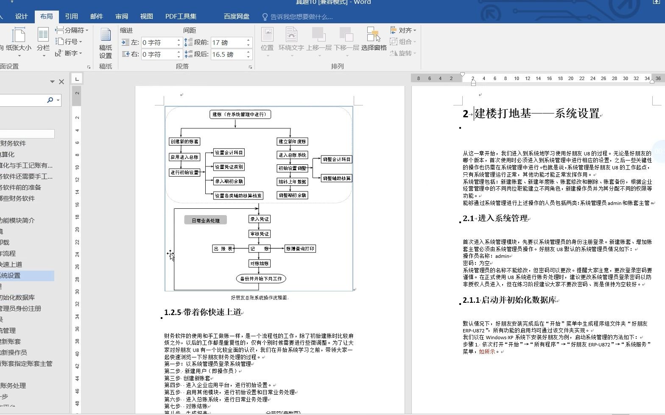The width and height of the screenshot is (665, 415).
Task: Increase left indent with the up stepper
Action: [179, 40]
